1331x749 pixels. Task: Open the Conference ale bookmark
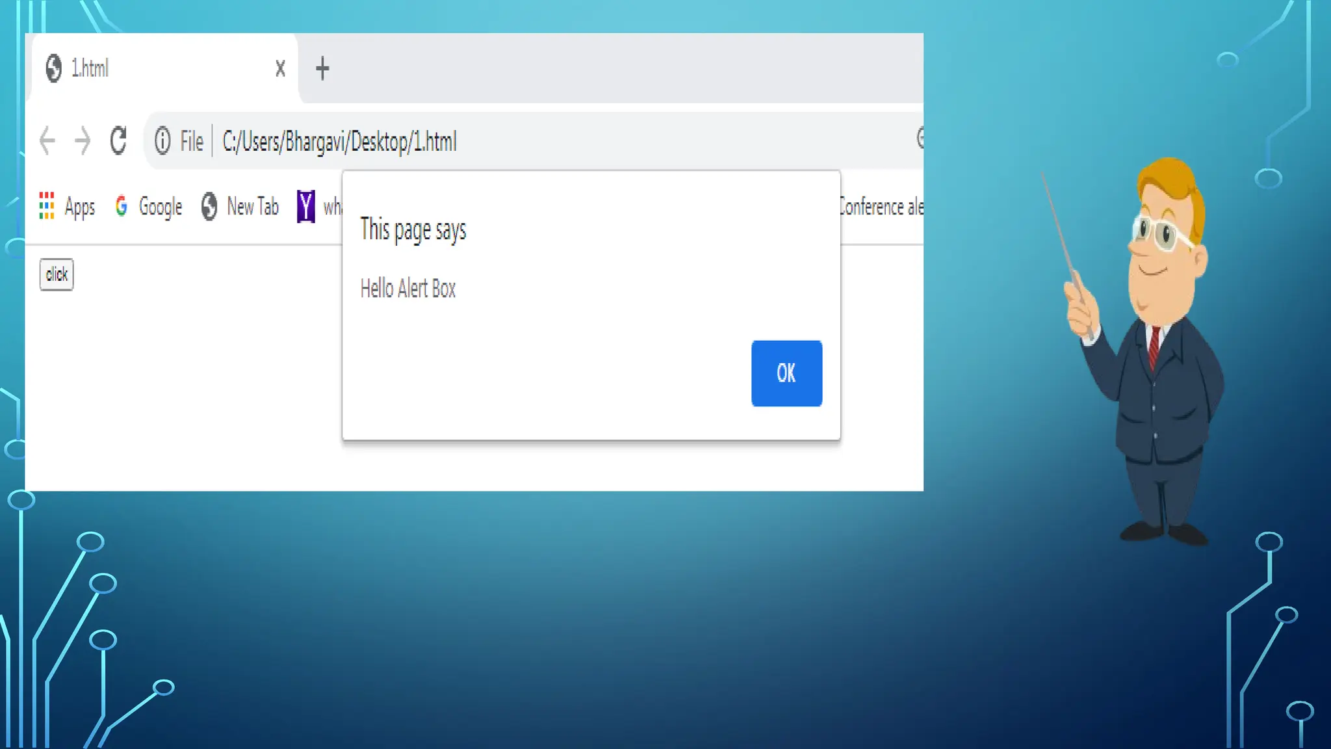(x=881, y=207)
